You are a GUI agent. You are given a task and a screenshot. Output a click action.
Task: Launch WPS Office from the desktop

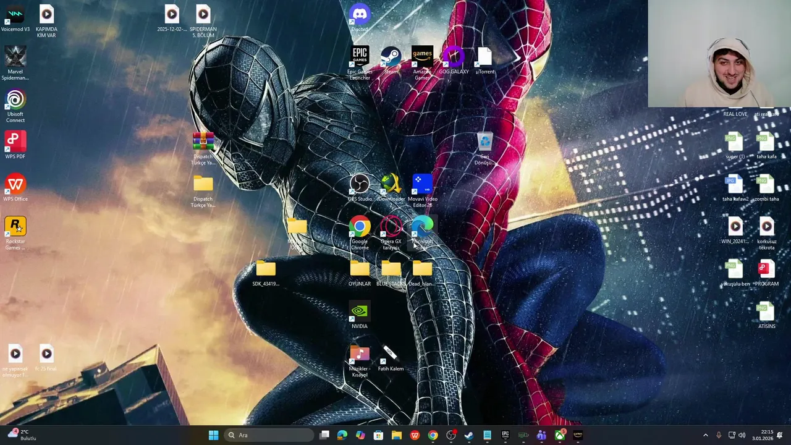coord(15,188)
